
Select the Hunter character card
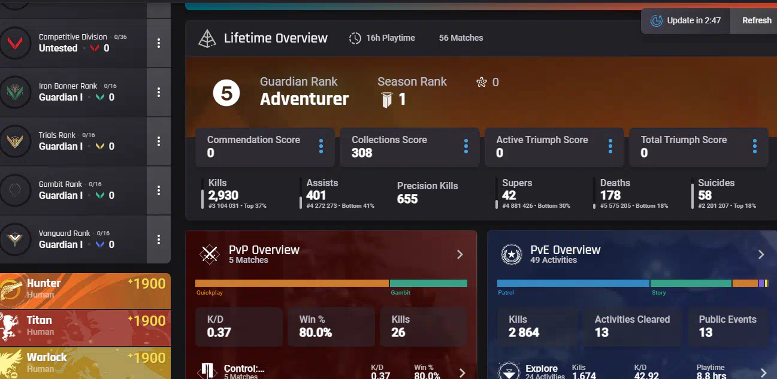click(85, 290)
